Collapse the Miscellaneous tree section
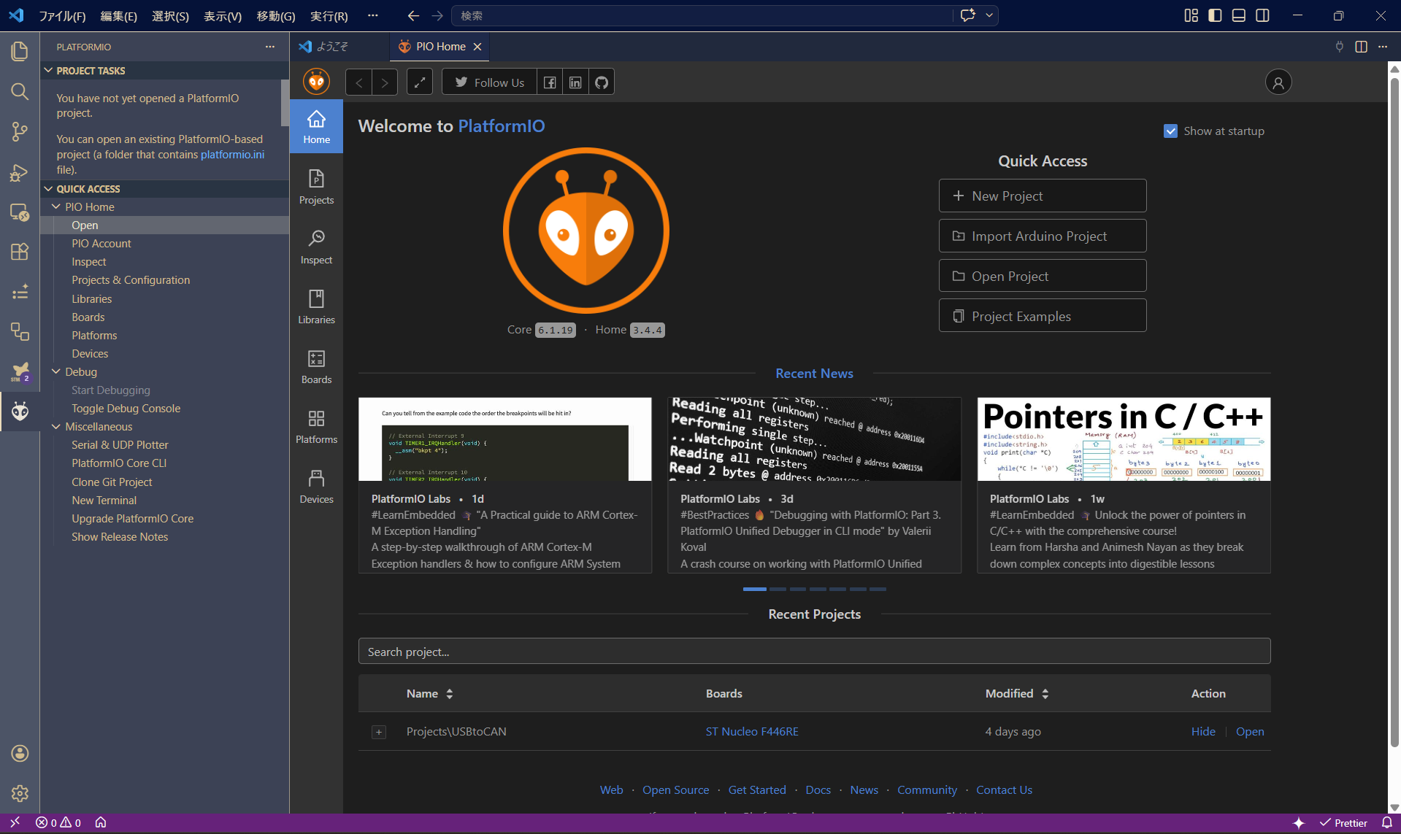The image size is (1401, 834). tap(56, 426)
